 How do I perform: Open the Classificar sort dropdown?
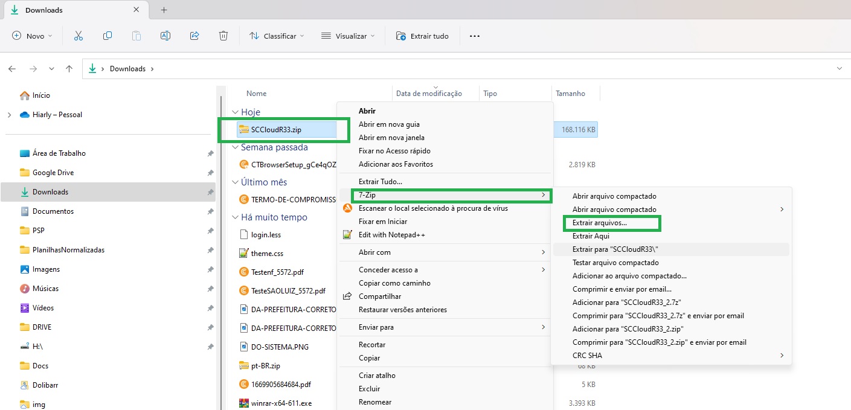point(278,36)
